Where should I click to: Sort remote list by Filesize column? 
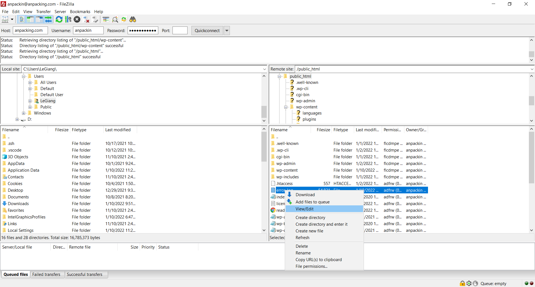pyautogui.click(x=321, y=130)
